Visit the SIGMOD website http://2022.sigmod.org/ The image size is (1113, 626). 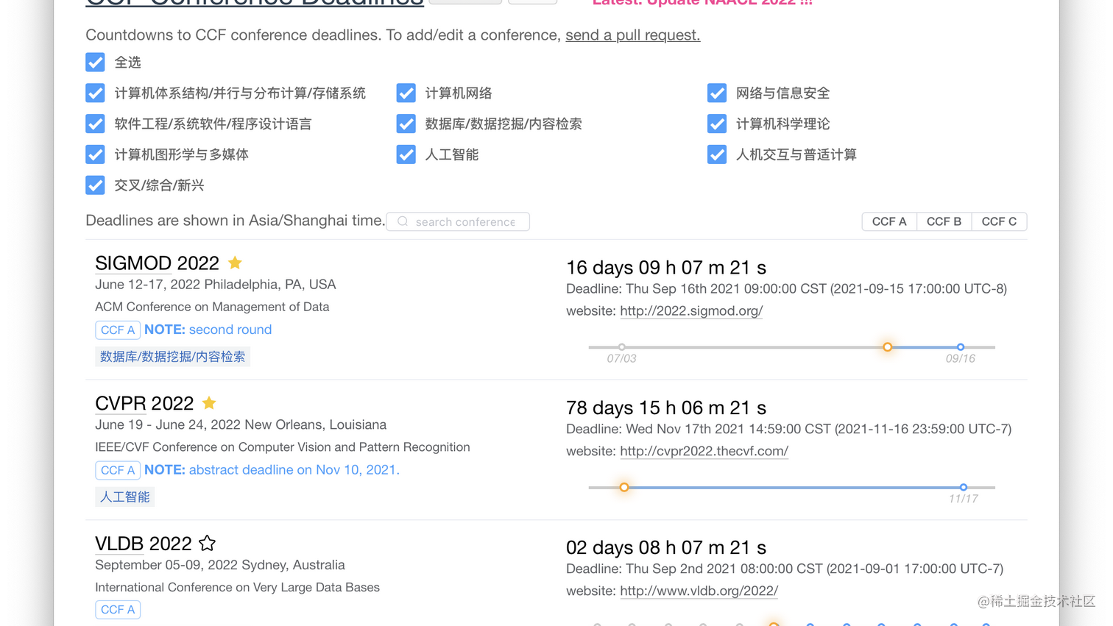pos(690,310)
